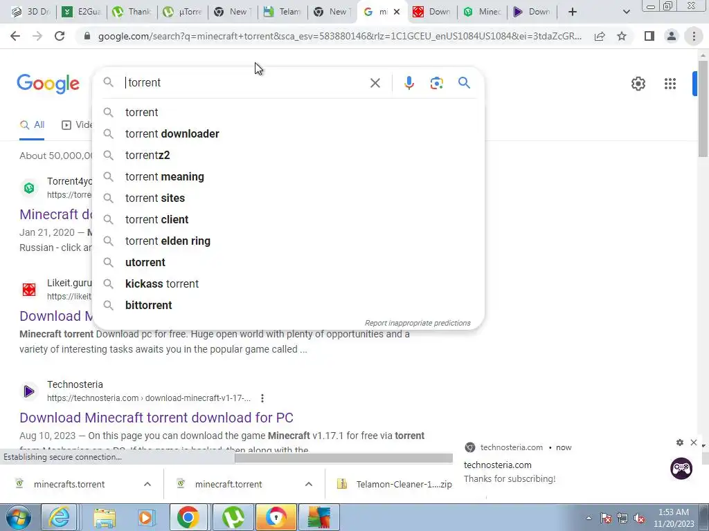The height and width of the screenshot is (531, 709).
Task: Click the sound volume tray icon
Action: point(639,518)
